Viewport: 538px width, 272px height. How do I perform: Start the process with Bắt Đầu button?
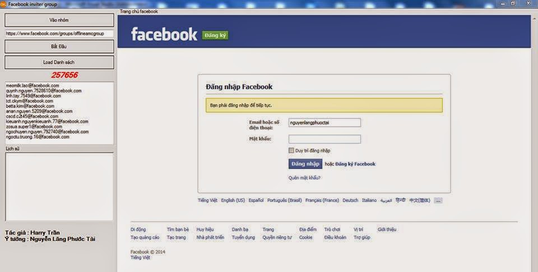(59, 47)
